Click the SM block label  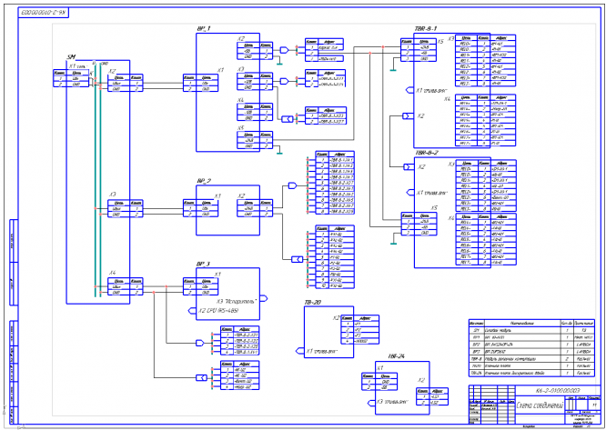coord(71,57)
